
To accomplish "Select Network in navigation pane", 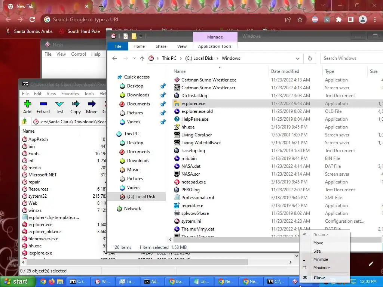I will pos(132,209).
